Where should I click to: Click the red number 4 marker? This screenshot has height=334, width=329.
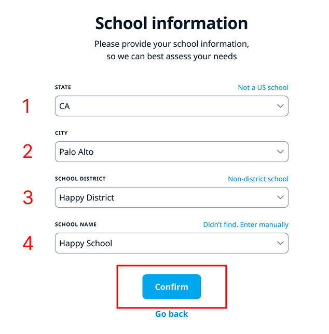(x=28, y=243)
